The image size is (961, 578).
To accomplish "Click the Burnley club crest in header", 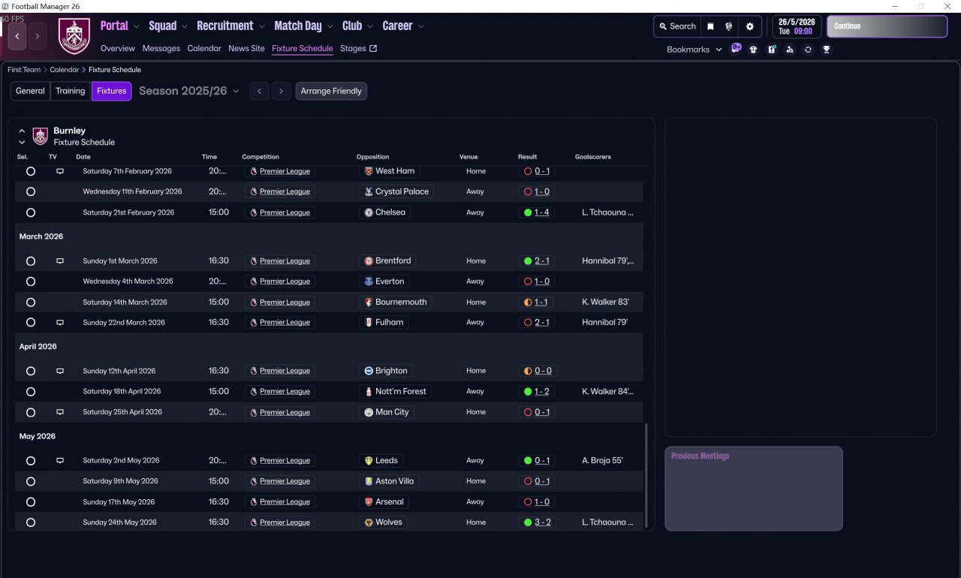I will coord(74,35).
